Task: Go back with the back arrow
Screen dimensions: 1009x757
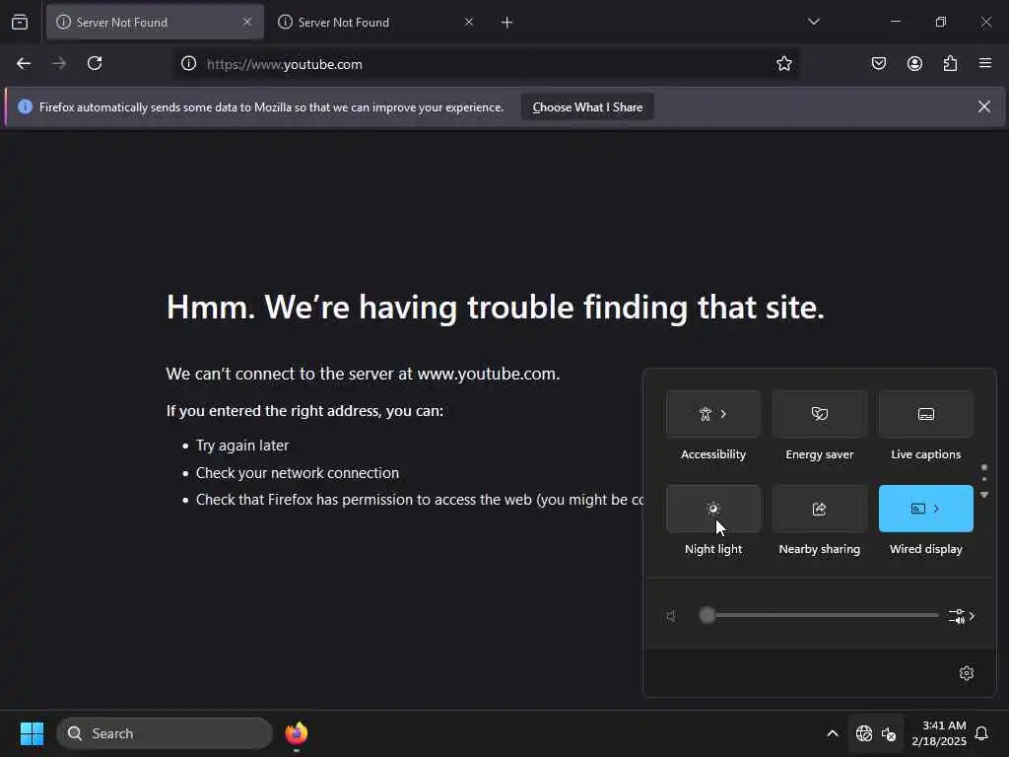Action: tap(24, 63)
